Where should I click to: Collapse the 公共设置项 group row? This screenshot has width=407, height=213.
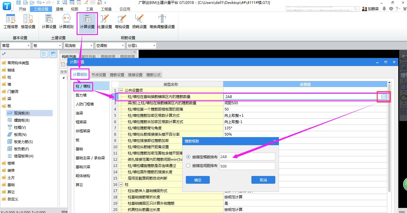pos(121,90)
